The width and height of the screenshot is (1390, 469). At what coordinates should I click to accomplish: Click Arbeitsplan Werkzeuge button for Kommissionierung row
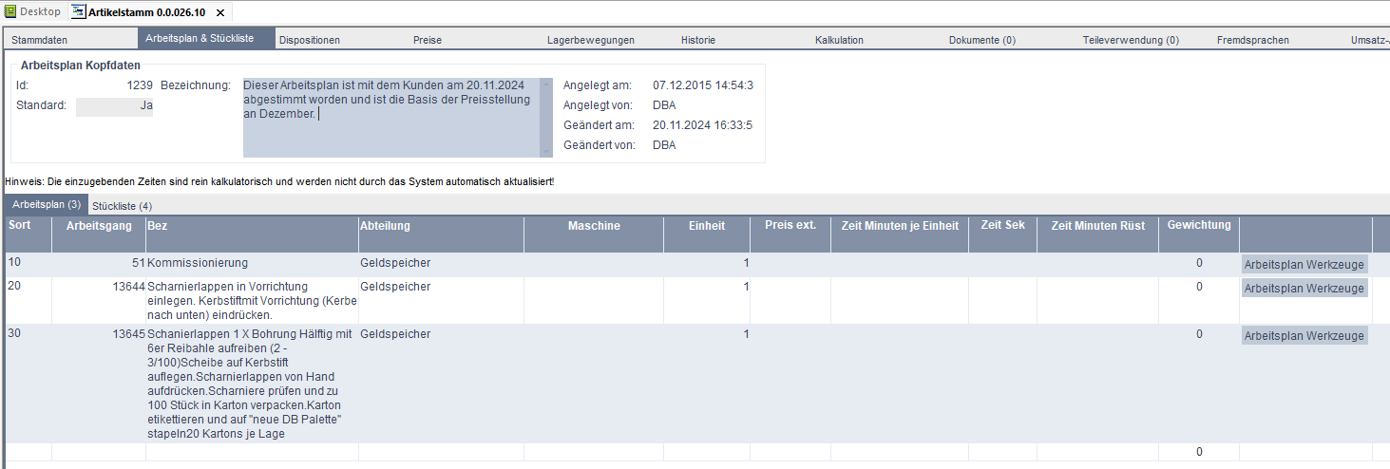tap(1304, 264)
